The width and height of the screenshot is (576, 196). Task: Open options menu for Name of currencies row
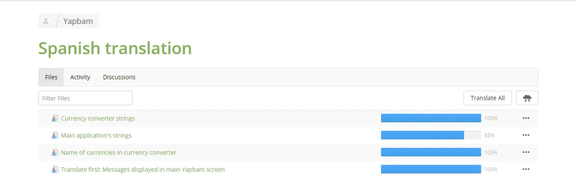click(x=526, y=152)
